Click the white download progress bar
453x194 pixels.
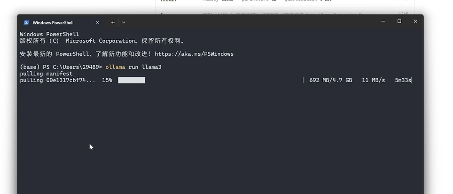[x=132, y=80]
